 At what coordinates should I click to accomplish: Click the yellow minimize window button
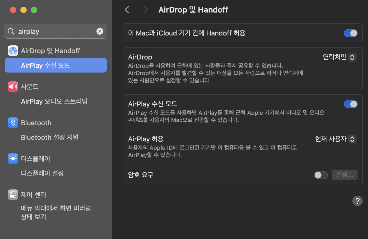pos(24,10)
